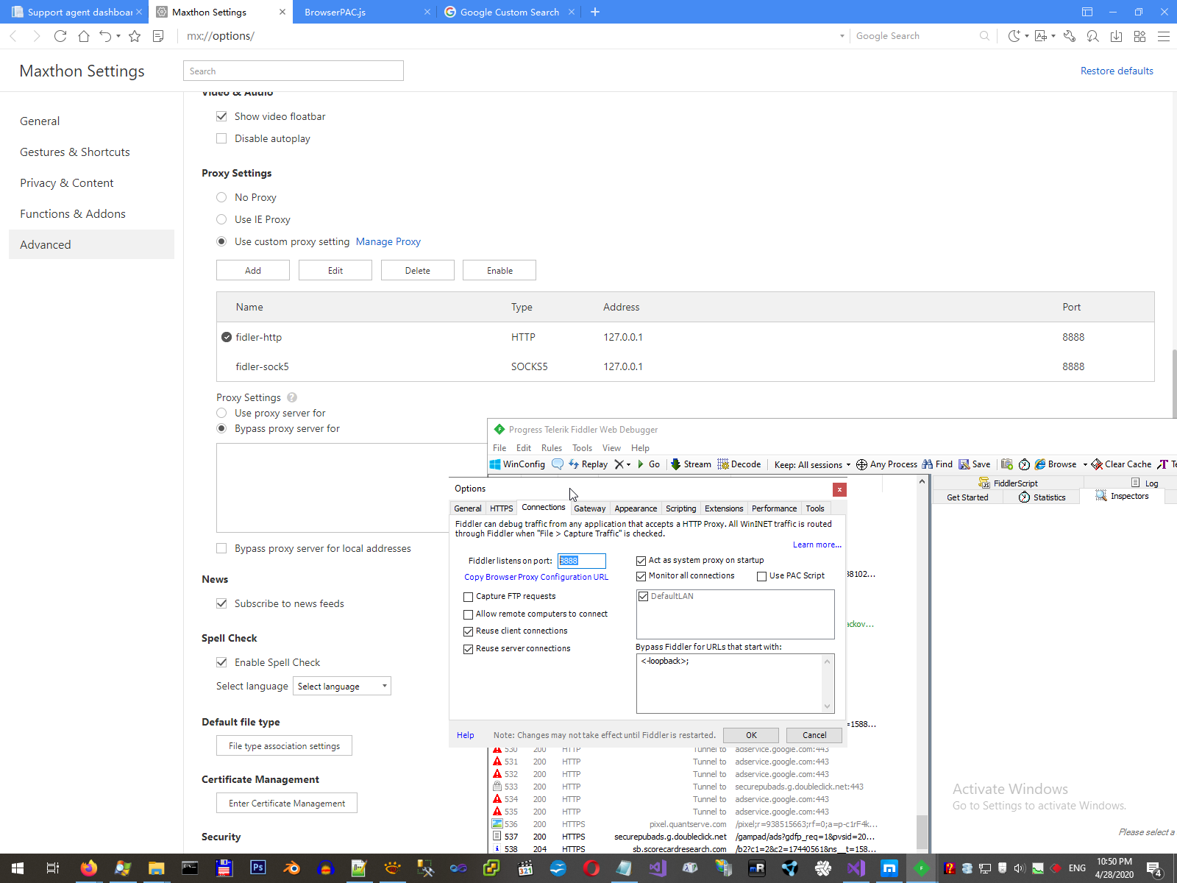
Task: Click the Add proxy button
Action: (253, 270)
